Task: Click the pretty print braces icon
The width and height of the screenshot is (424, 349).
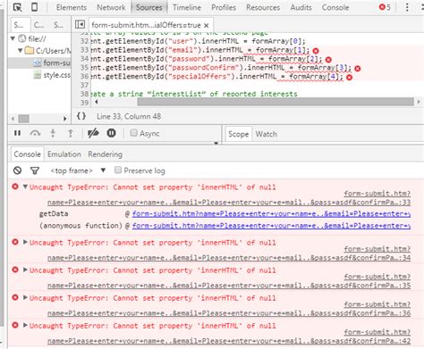Action: coord(81,116)
